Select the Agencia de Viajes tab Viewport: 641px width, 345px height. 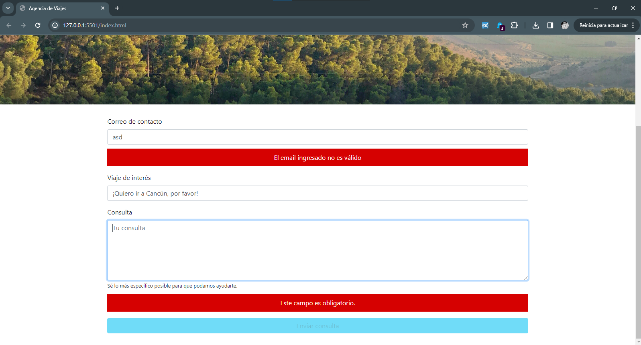click(x=62, y=8)
